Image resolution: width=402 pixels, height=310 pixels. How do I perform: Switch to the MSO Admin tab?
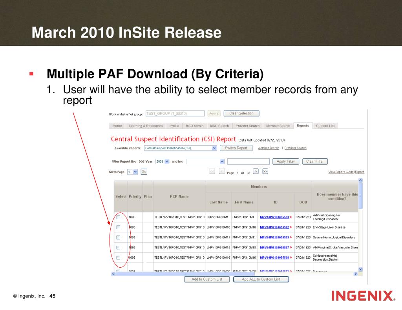tap(195, 126)
